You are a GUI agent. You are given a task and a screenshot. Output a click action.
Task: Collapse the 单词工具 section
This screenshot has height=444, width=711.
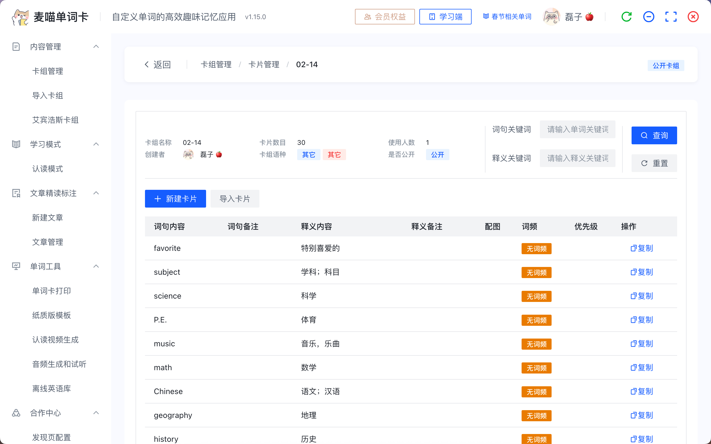(x=96, y=266)
